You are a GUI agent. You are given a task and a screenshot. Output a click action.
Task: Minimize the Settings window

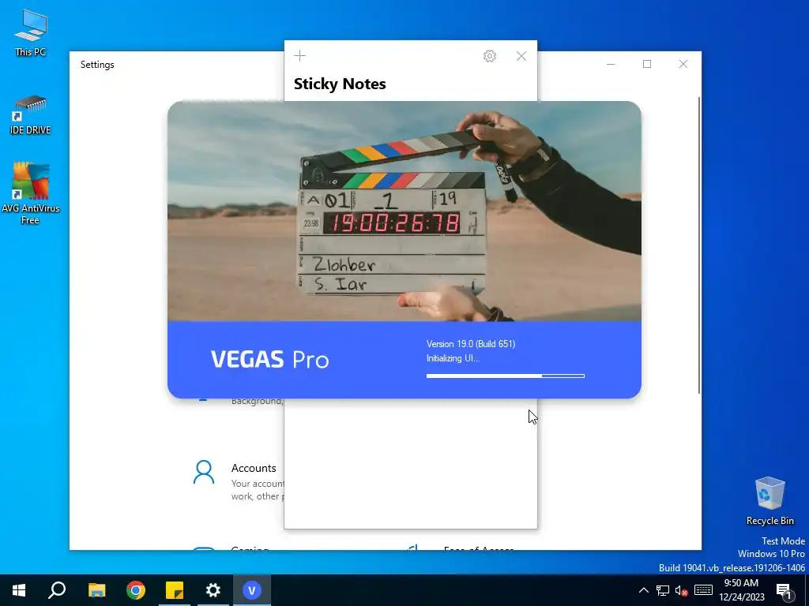click(x=611, y=64)
